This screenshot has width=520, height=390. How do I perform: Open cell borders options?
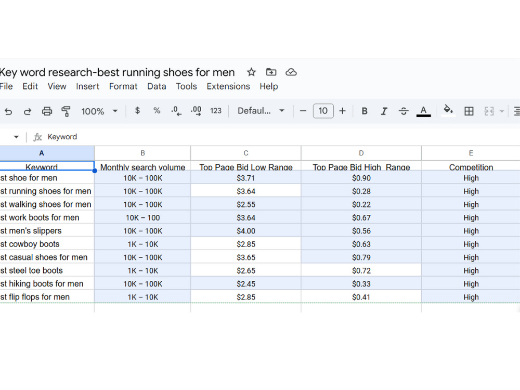[469, 111]
